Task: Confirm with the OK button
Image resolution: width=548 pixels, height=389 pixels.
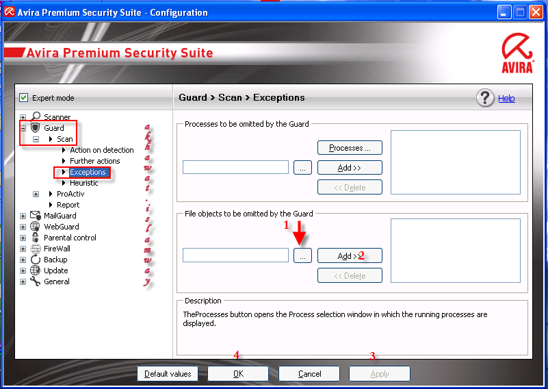Action: (238, 374)
